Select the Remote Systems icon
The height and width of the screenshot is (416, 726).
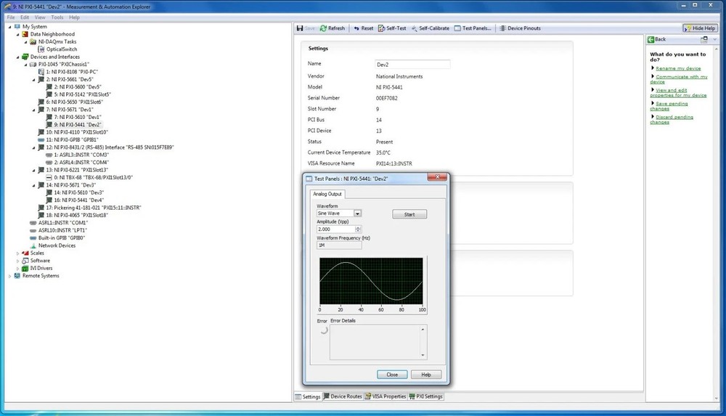pos(17,276)
